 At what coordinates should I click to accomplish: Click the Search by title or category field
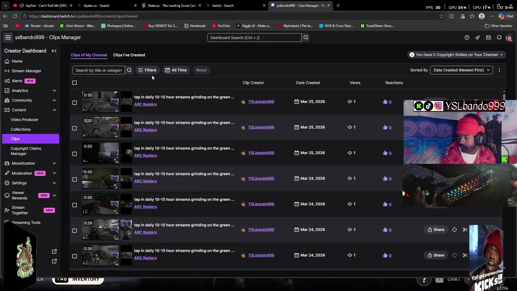tap(99, 70)
